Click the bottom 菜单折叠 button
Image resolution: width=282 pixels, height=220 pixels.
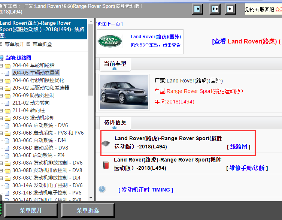[88, 210]
